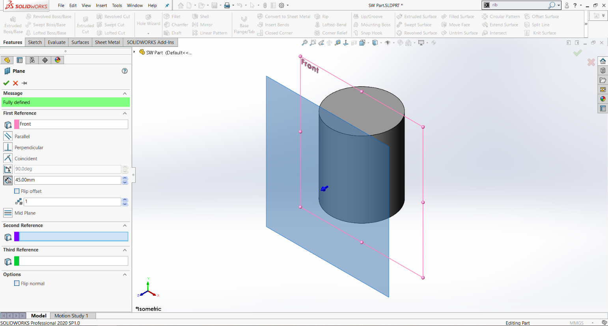
Task: Open the Insert menu
Action: point(101,6)
